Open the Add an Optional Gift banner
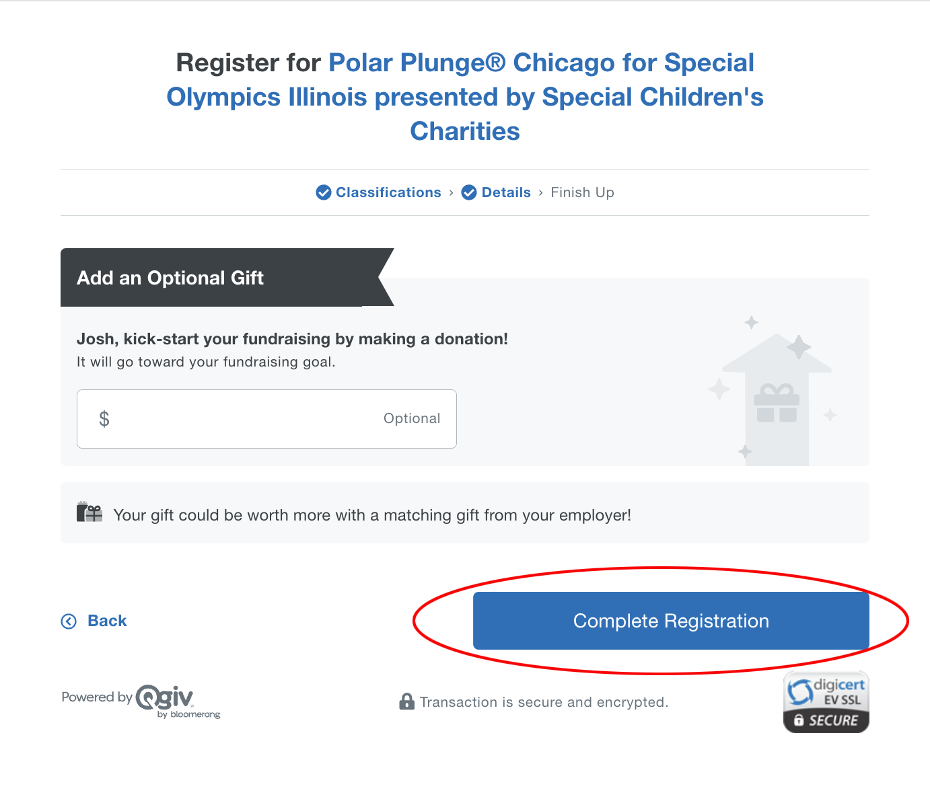Image resolution: width=930 pixels, height=803 pixels. coord(170,278)
